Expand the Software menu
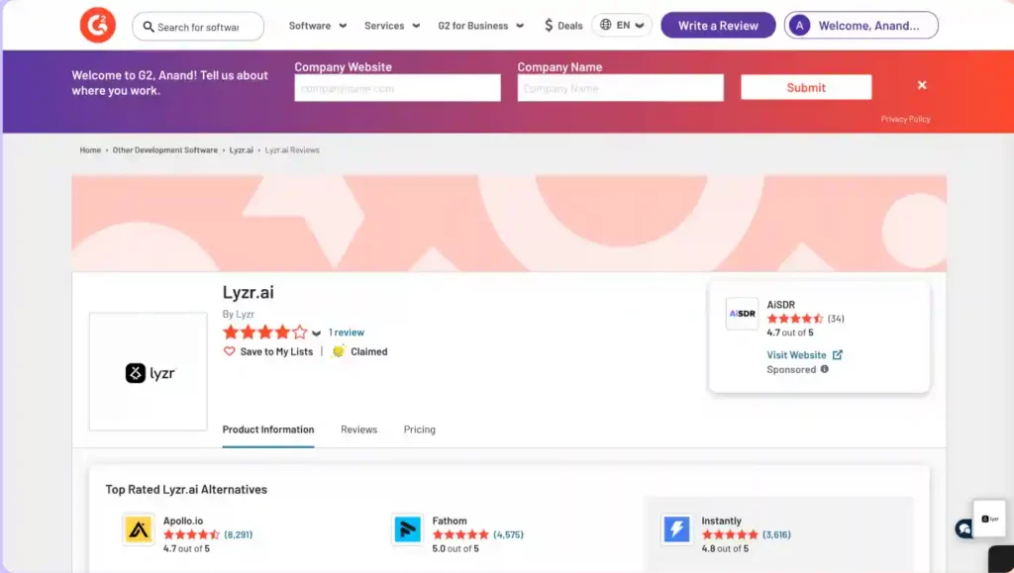The height and width of the screenshot is (573, 1014). pos(318,26)
